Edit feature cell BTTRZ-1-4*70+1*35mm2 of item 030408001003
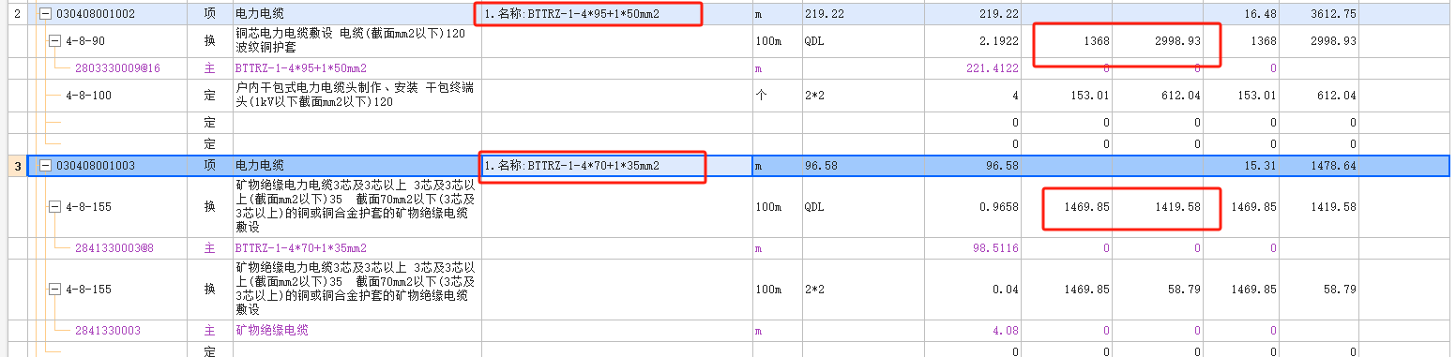This screenshot has width=1456, height=357. tap(616, 166)
